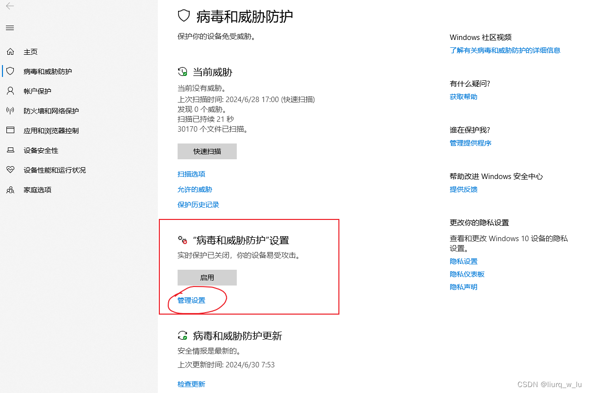Open 设备性能和运行状况 section
The width and height of the screenshot is (589, 393).
point(54,170)
